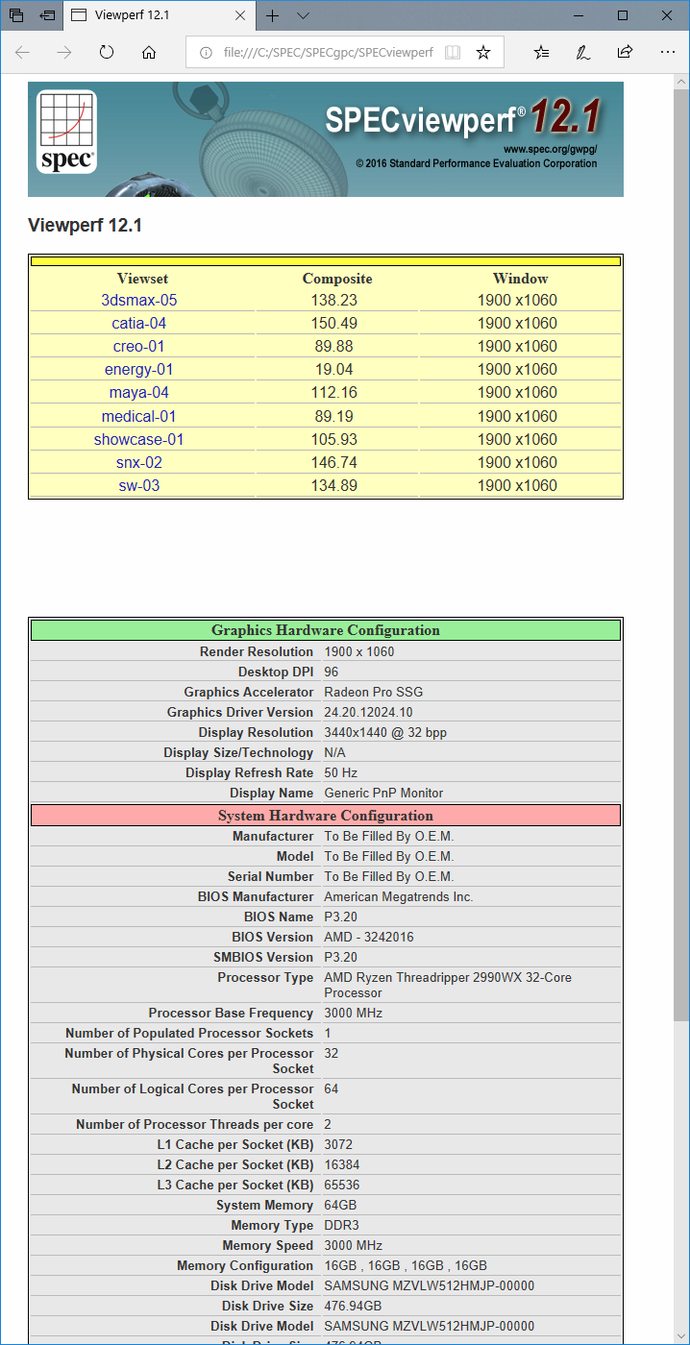The height and width of the screenshot is (1345, 690).
Task: Click the spec logo in banner
Action: [66, 133]
